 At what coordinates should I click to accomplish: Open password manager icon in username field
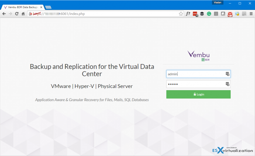tap(227, 74)
